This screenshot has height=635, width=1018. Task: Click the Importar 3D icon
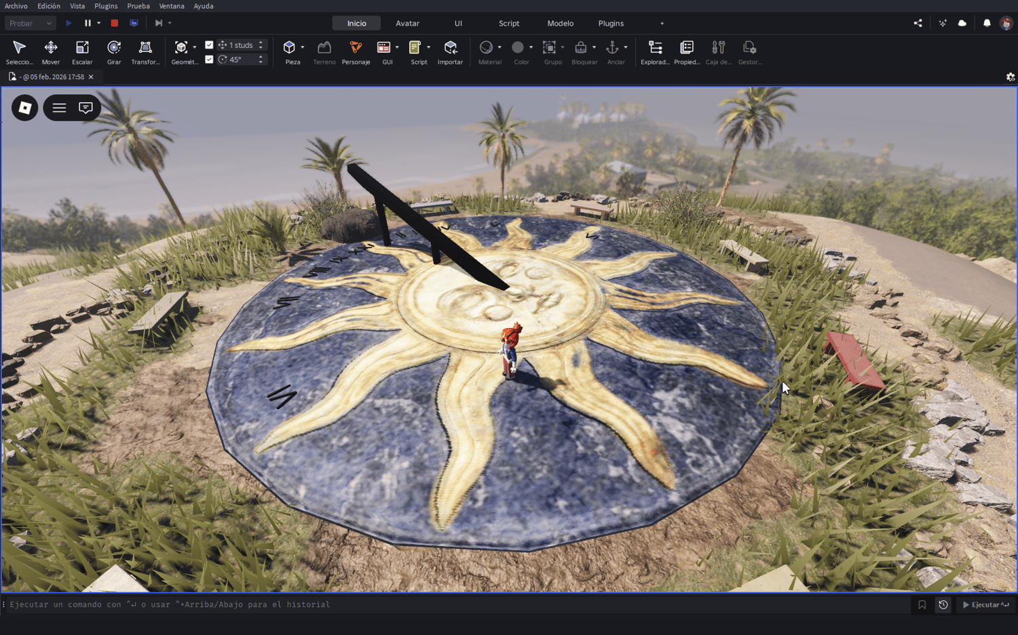click(450, 47)
